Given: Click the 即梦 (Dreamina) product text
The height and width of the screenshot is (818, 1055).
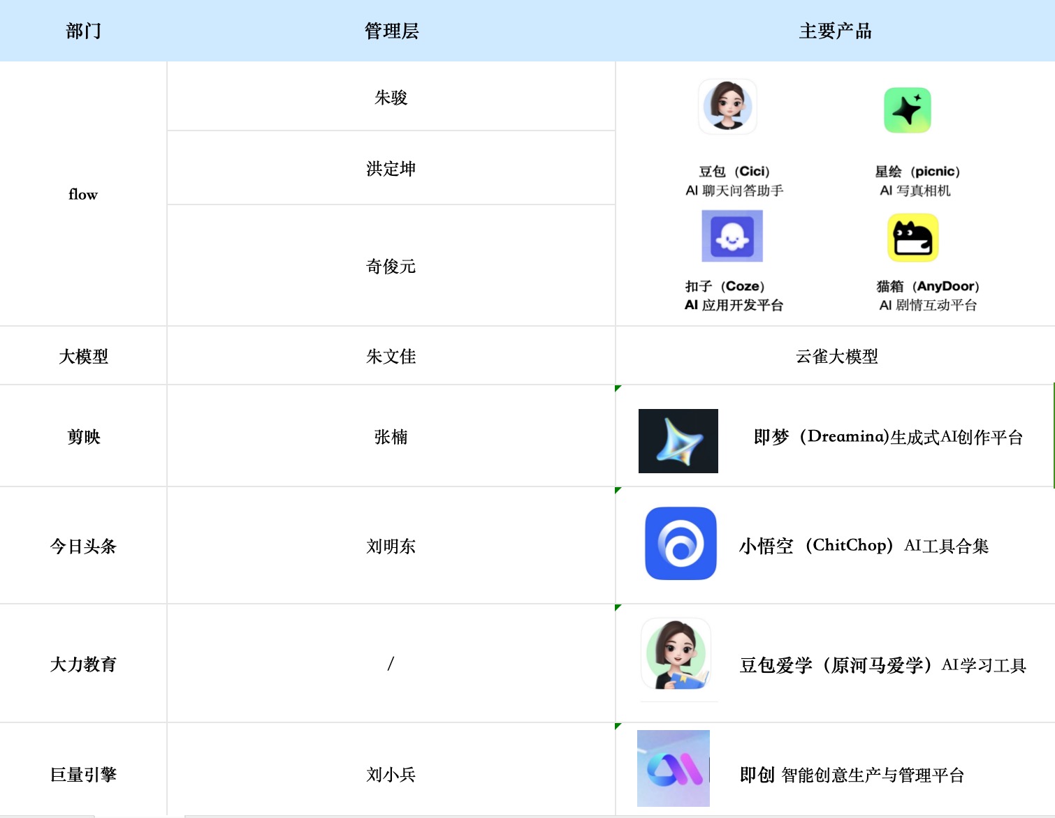Looking at the screenshot, I should pos(888,437).
